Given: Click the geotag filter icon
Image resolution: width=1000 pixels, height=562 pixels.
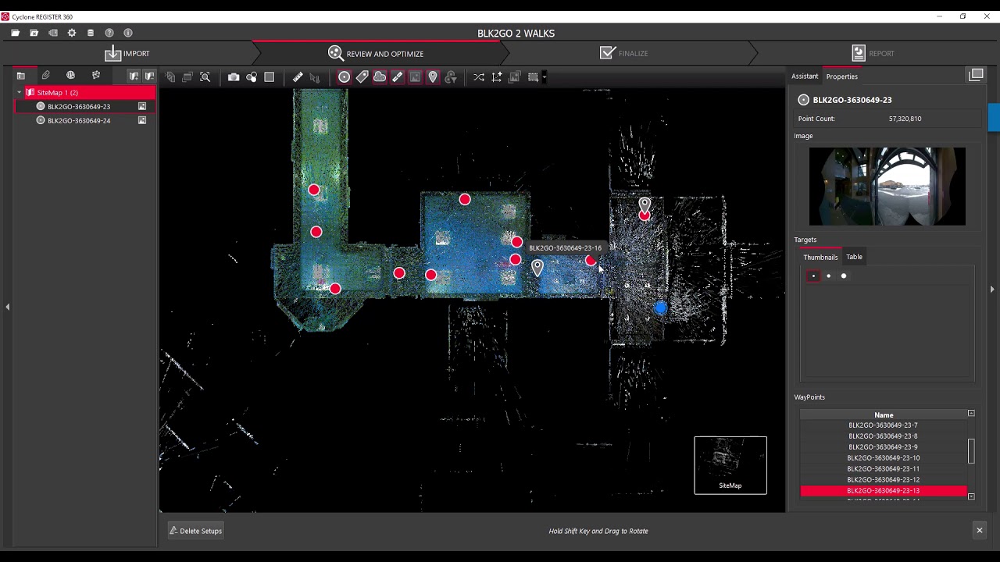Looking at the screenshot, I should coord(451,77).
